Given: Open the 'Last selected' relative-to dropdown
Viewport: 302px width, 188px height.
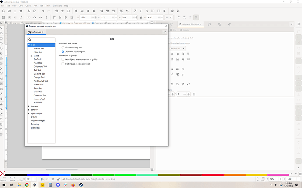Looking at the screenshot, I should (x=177, y=48).
